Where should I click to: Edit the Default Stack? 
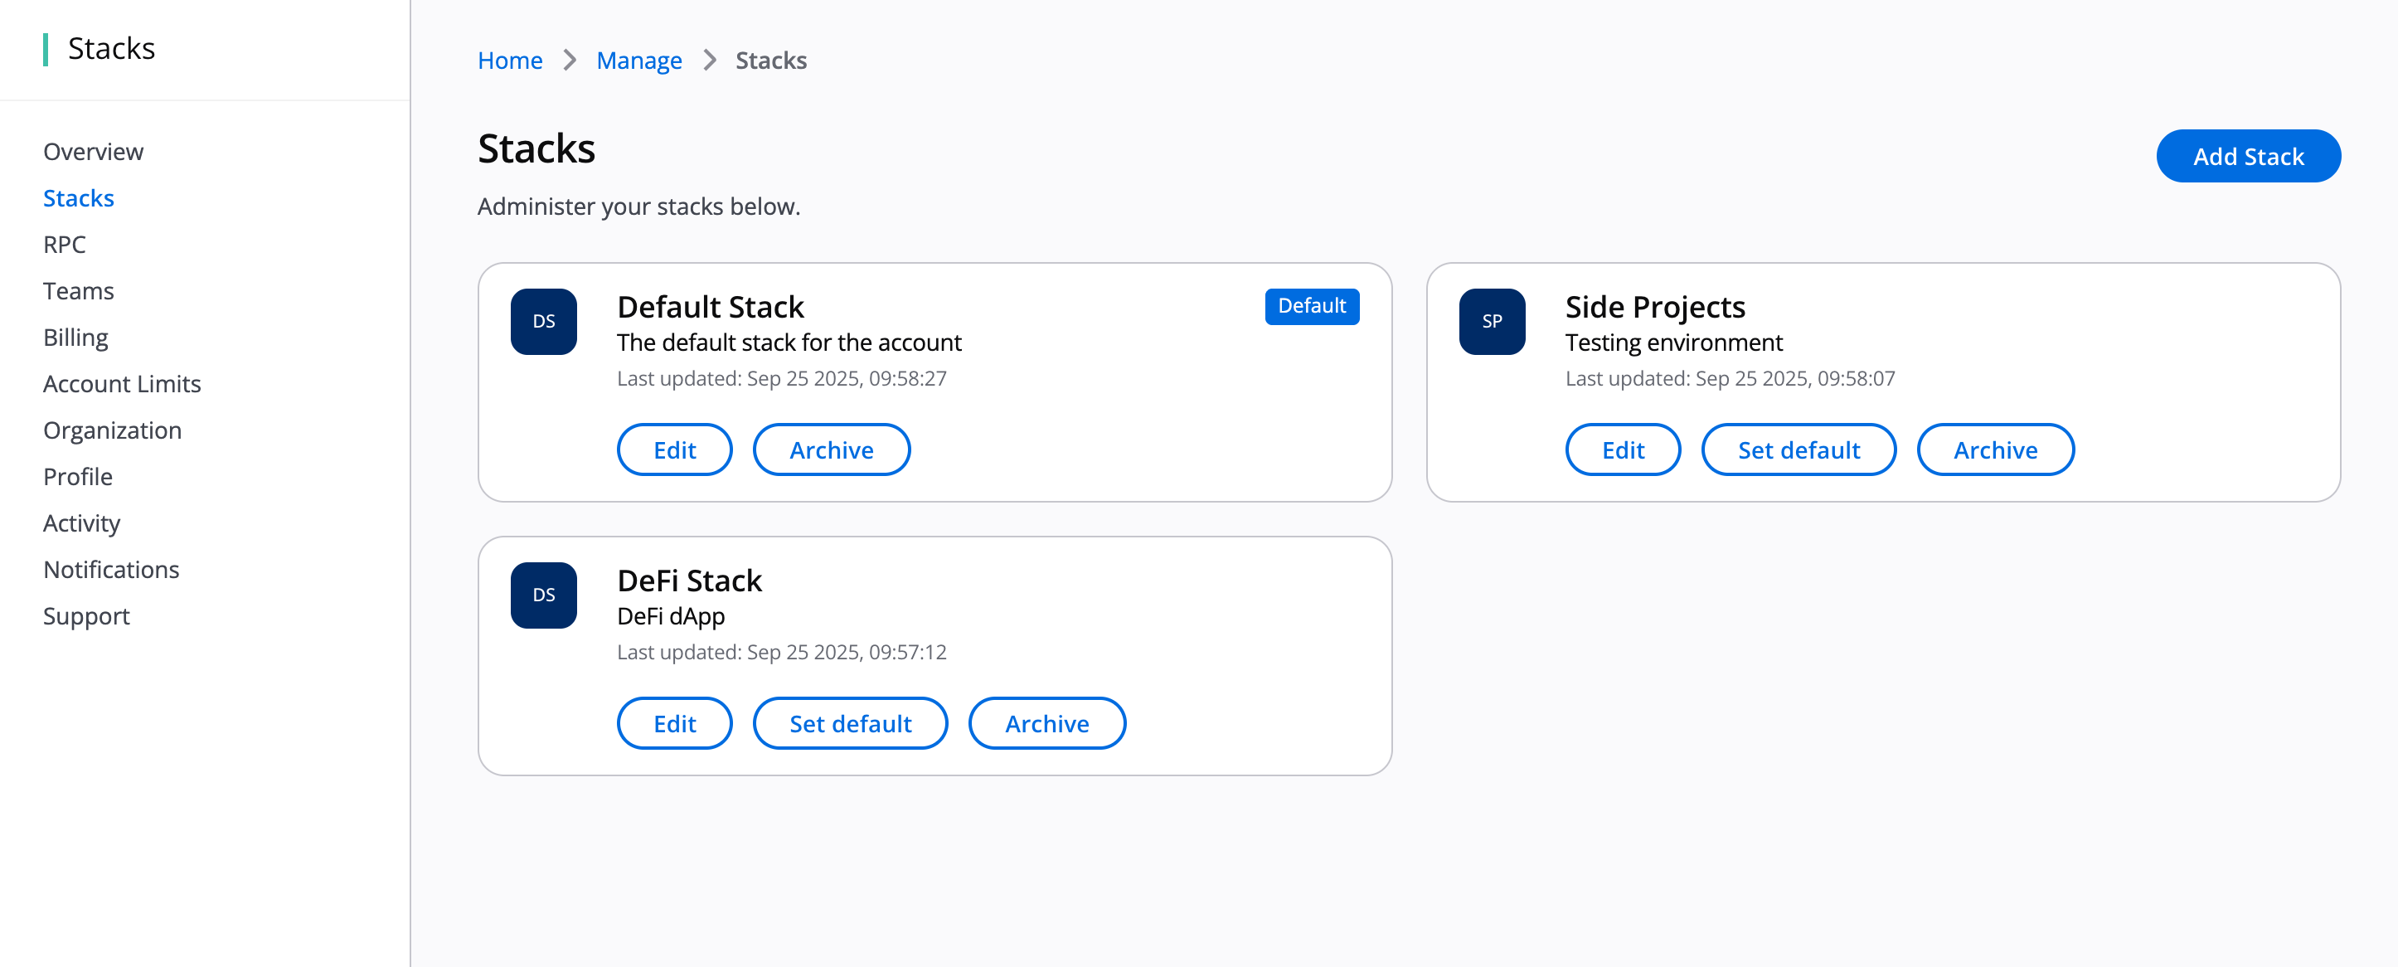click(674, 450)
